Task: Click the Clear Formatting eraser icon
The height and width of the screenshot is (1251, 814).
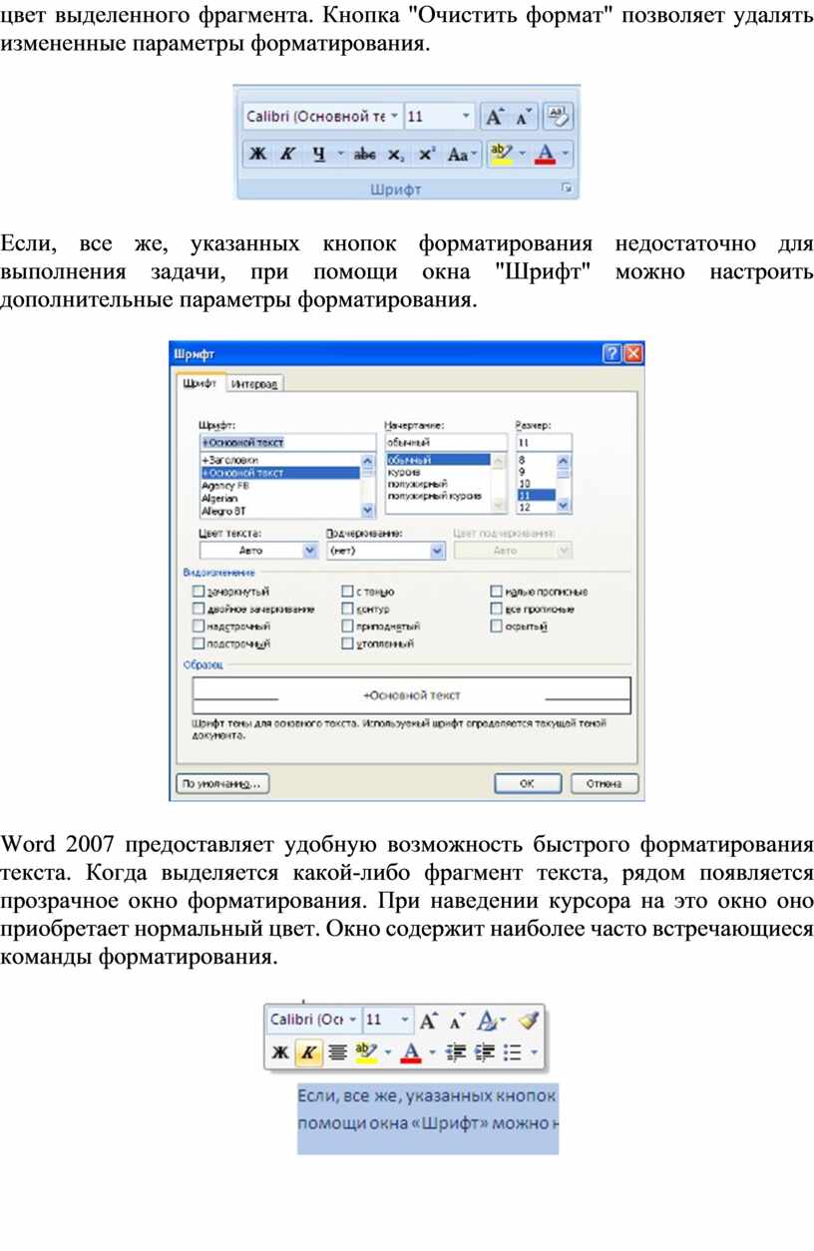Action: click(559, 117)
